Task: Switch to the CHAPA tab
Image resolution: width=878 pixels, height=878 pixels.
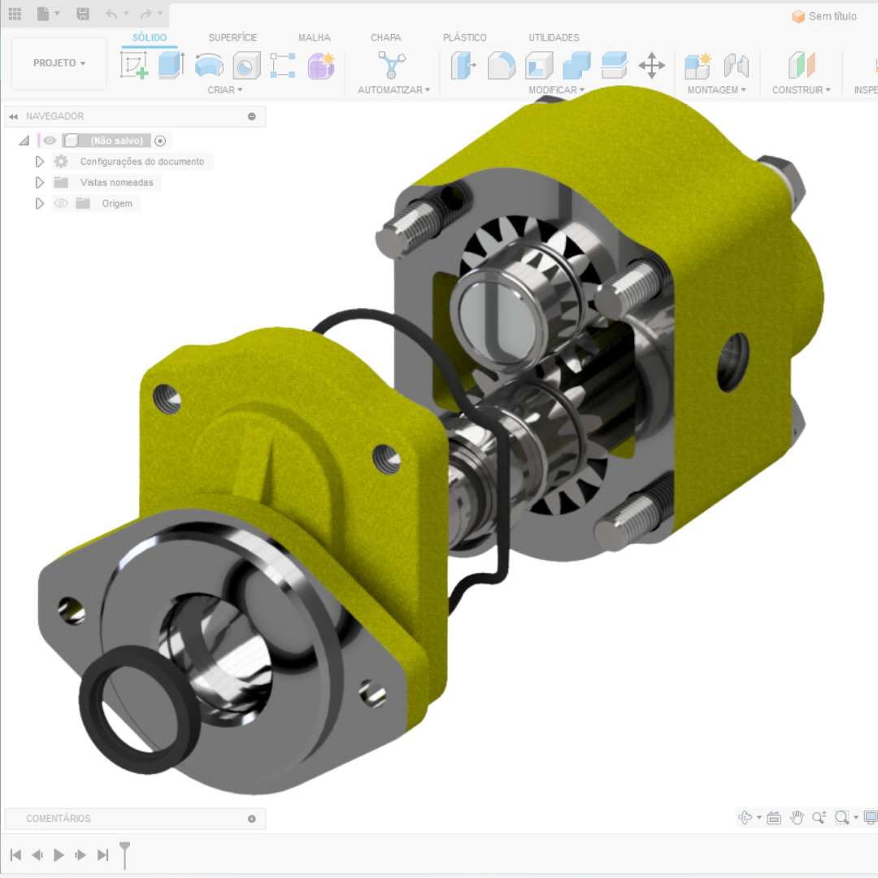Action: tap(386, 37)
